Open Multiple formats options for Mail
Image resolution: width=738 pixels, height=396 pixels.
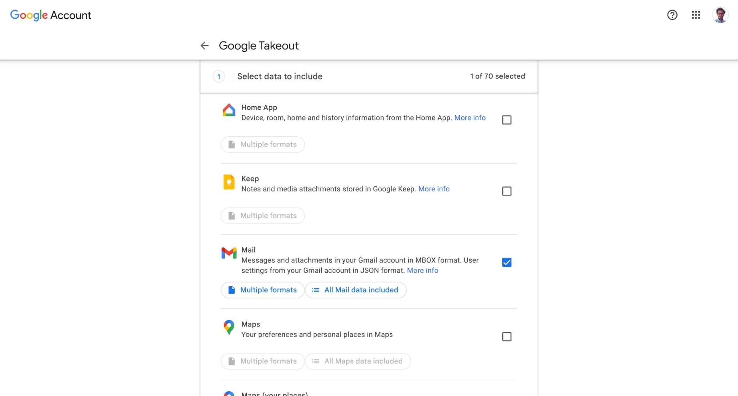tap(262, 290)
